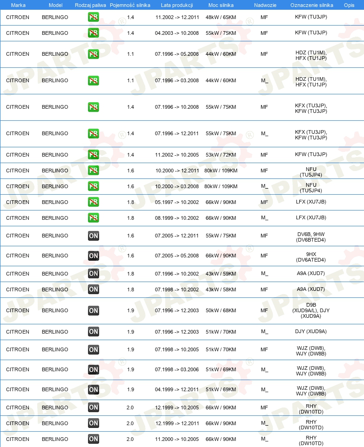Click the ON diesel icon in the 07.2005 -> 05.2008 row
This screenshot has width=364, height=447.
pyautogui.click(x=94, y=256)
